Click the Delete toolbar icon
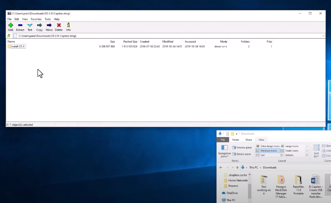331x203 pixels. [x=59, y=27]
